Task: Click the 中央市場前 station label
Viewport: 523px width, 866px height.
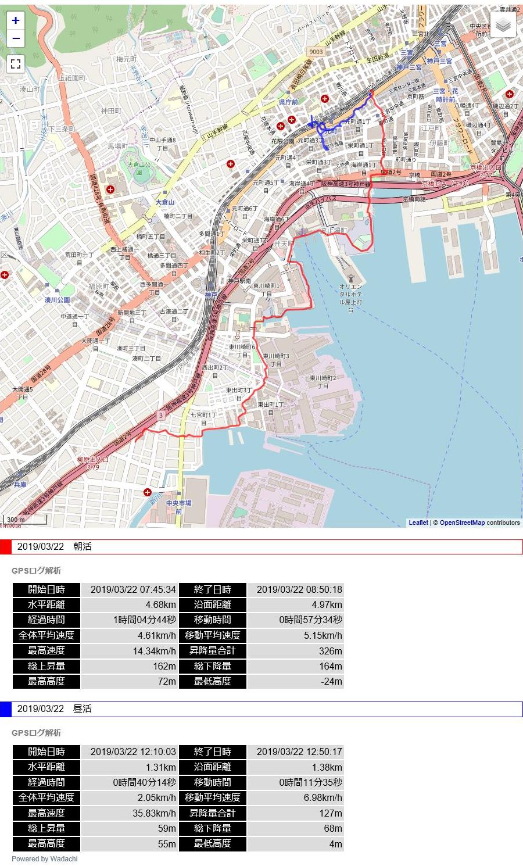Action: click(178, 507)
